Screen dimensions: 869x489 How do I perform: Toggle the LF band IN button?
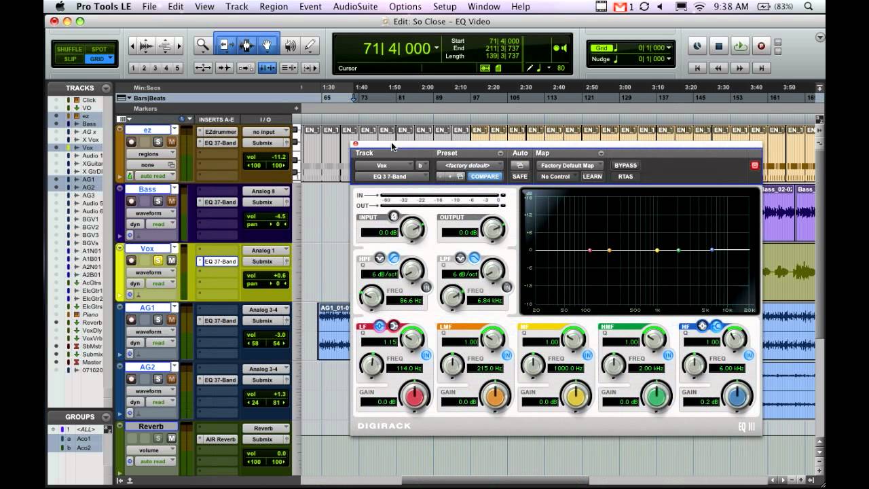coord(426,355)
